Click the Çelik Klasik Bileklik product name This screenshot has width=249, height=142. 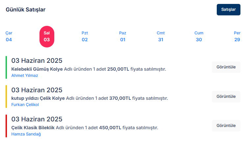[33, 128]
